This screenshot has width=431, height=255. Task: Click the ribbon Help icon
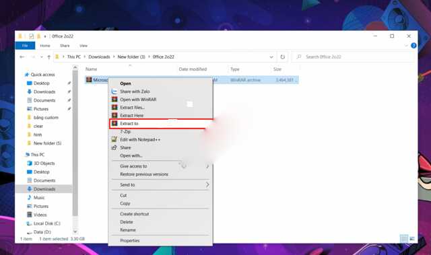tap(413, 46)
